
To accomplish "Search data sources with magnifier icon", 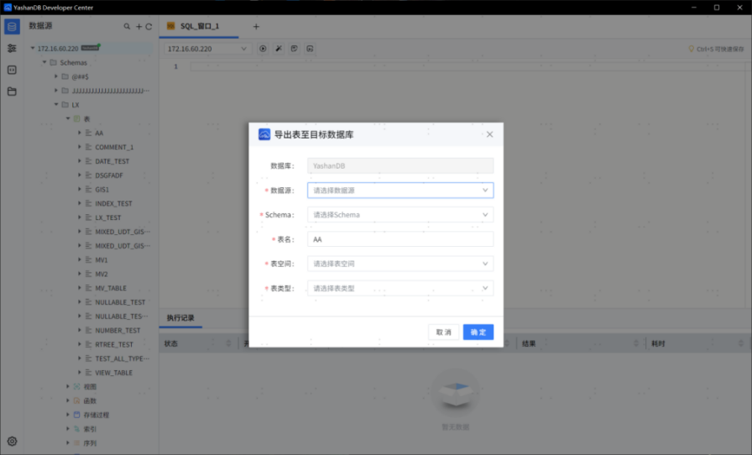I will pyautogui.click(x=127, y=26).
